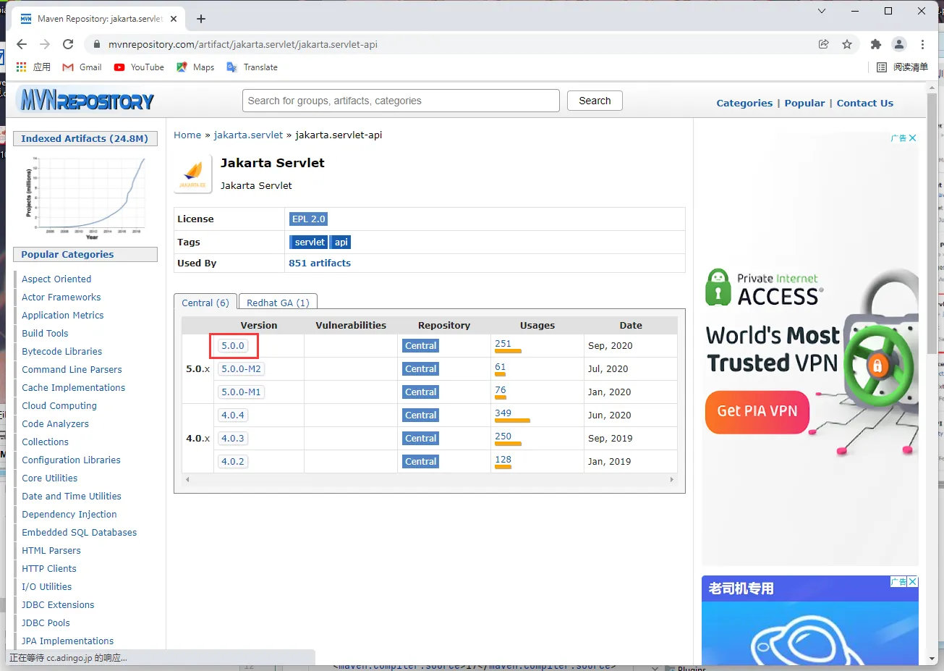This screenshot has height=671, width=944.
Task: Click the EPL 2.0 license badge
Action: coord(309,219)
